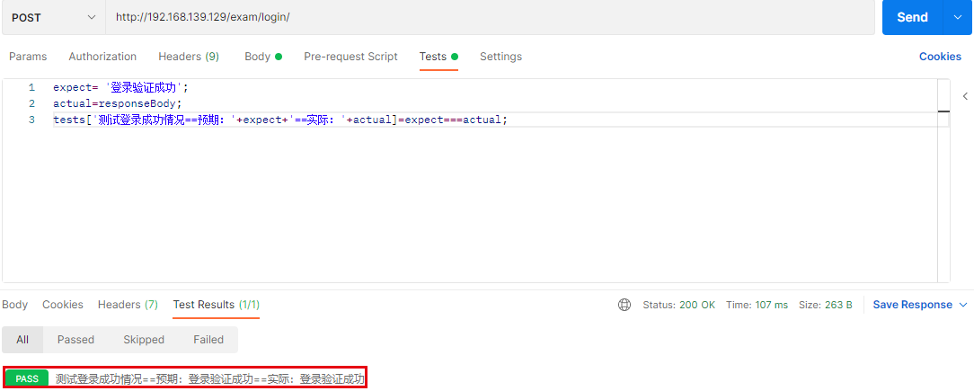Open the request Settings tab
The height and width of the screenshot is (391, 974).
[500, 57]
